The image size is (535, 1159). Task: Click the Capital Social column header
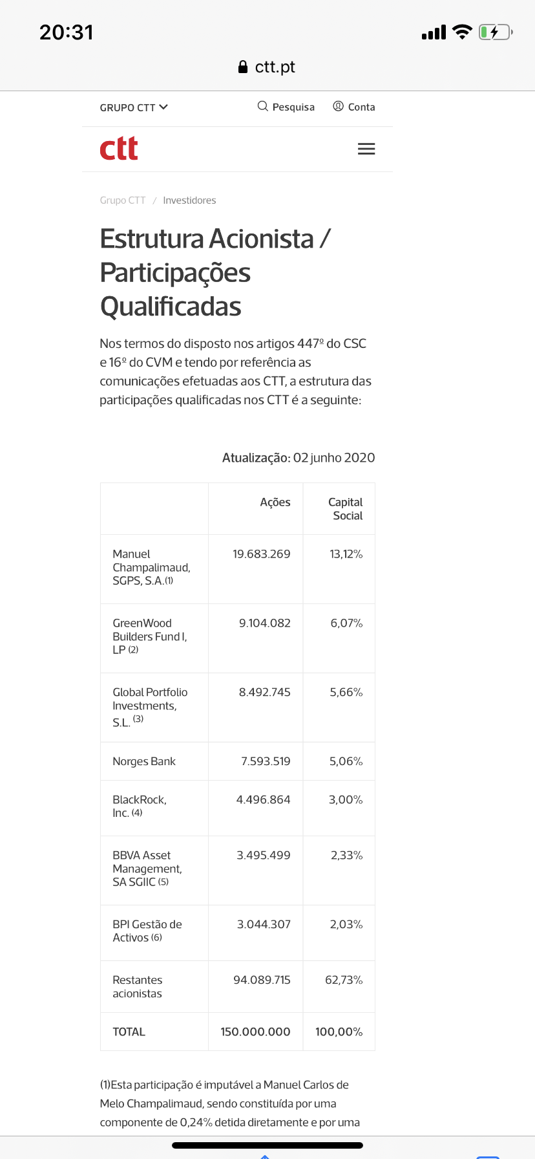point(345,509)
